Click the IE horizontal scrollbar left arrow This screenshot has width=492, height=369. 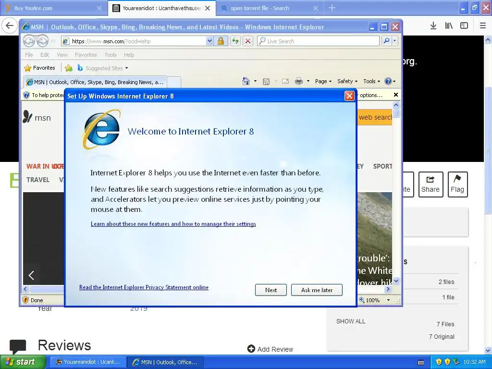[26, 289]
